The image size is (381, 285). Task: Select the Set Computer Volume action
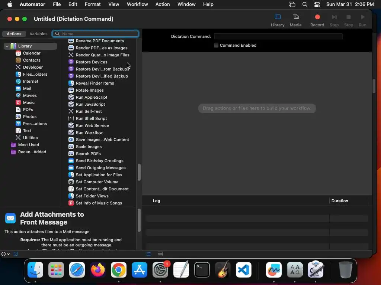pos(97,182)
